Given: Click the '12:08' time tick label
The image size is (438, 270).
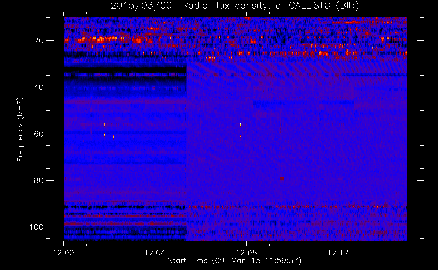Looking at the screenshot, I should pyautogui.click(x=246, y=253).
